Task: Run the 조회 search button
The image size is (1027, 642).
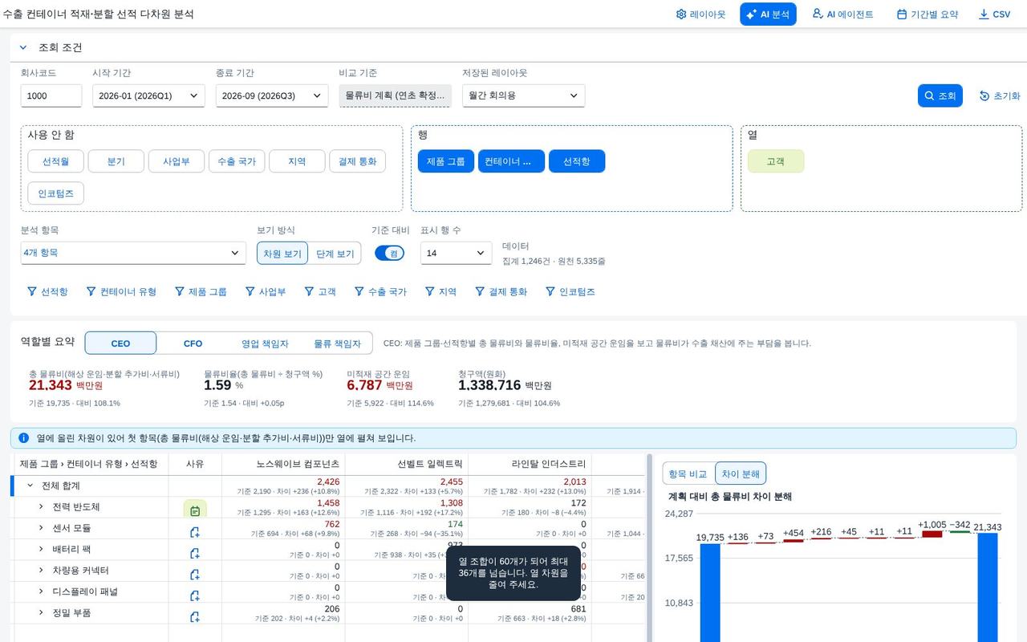Action: coord(940,95)
